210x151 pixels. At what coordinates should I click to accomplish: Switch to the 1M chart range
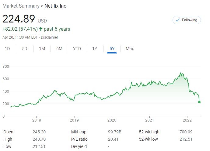[x=42, y=49]
